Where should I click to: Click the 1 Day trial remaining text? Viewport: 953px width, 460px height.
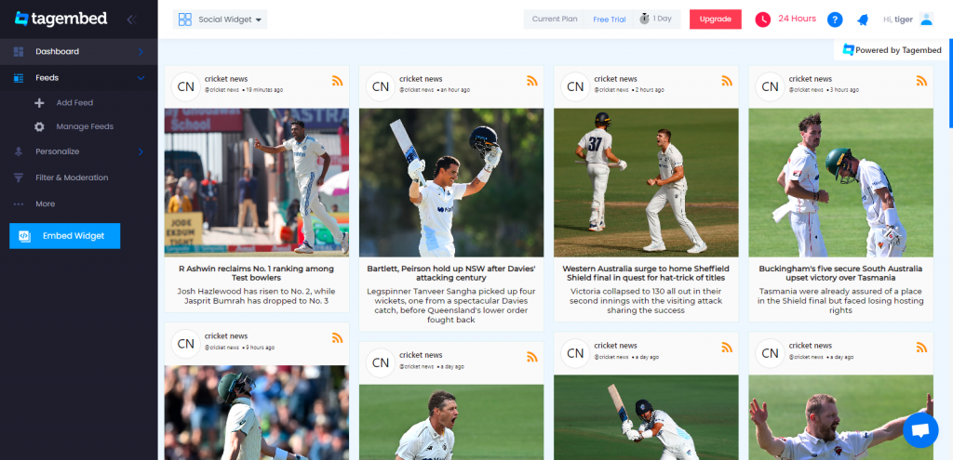[663, 19]
